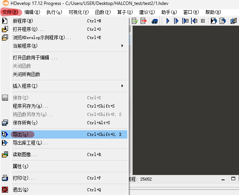Viewport: 239px width, 195px height.
Task: Open the 执行(x) menu
Action: pos(54,12)
